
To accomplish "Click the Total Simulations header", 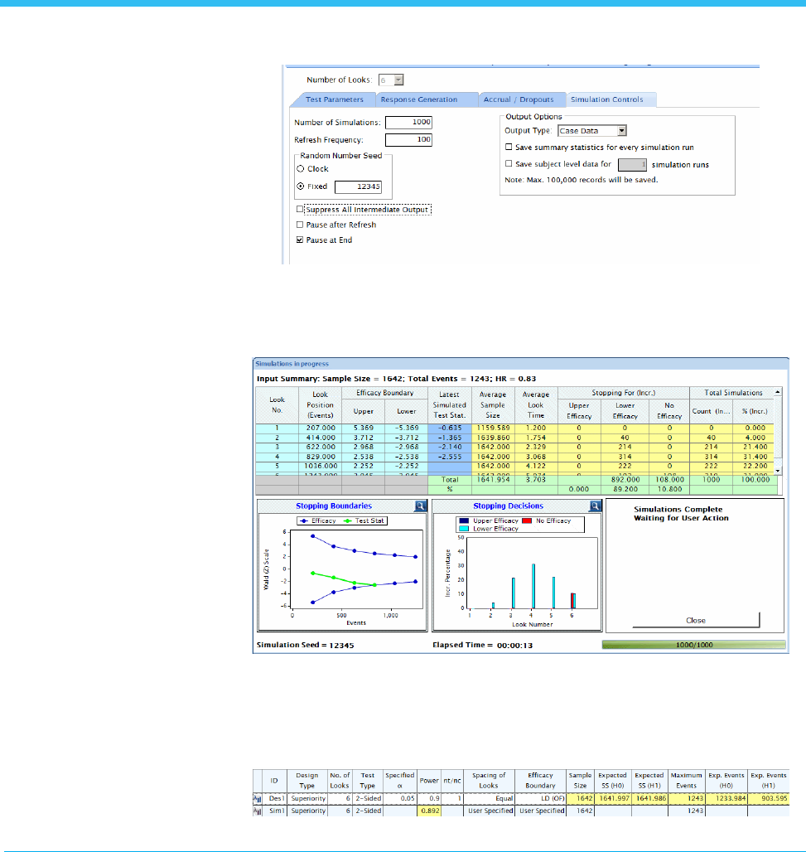I will tap(733, 392).
